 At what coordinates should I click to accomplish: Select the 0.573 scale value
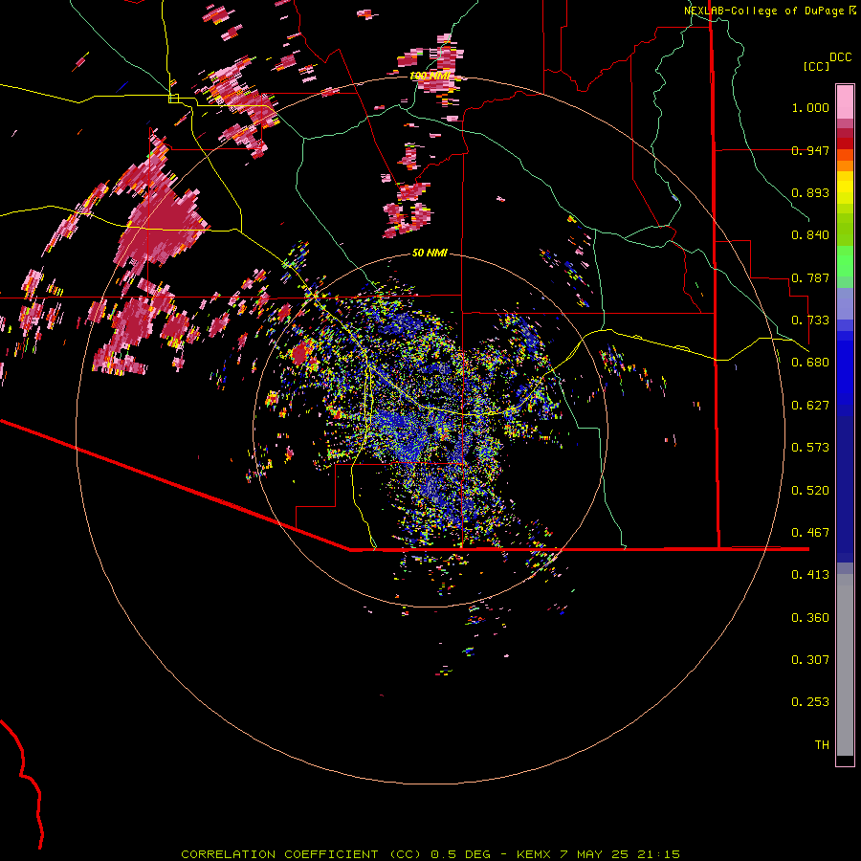810,448
